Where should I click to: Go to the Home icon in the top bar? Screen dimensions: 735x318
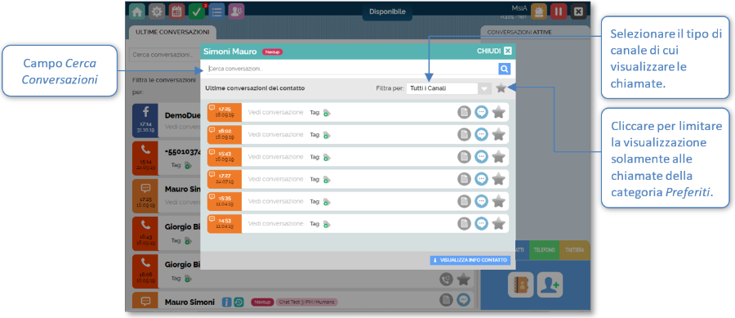(x=137, y=11)
